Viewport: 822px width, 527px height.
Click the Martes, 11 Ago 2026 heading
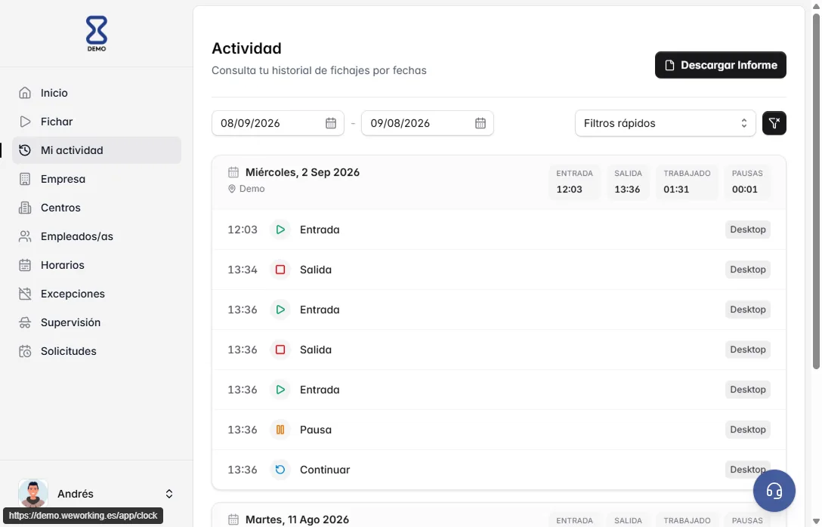click(x=297, y=519)
